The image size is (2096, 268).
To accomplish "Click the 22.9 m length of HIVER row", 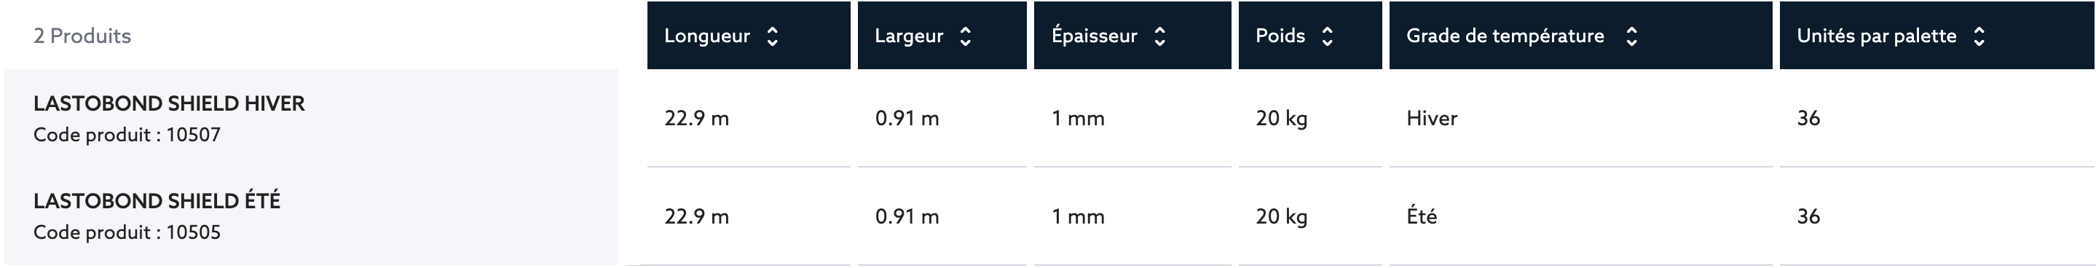I will [696, 118].
